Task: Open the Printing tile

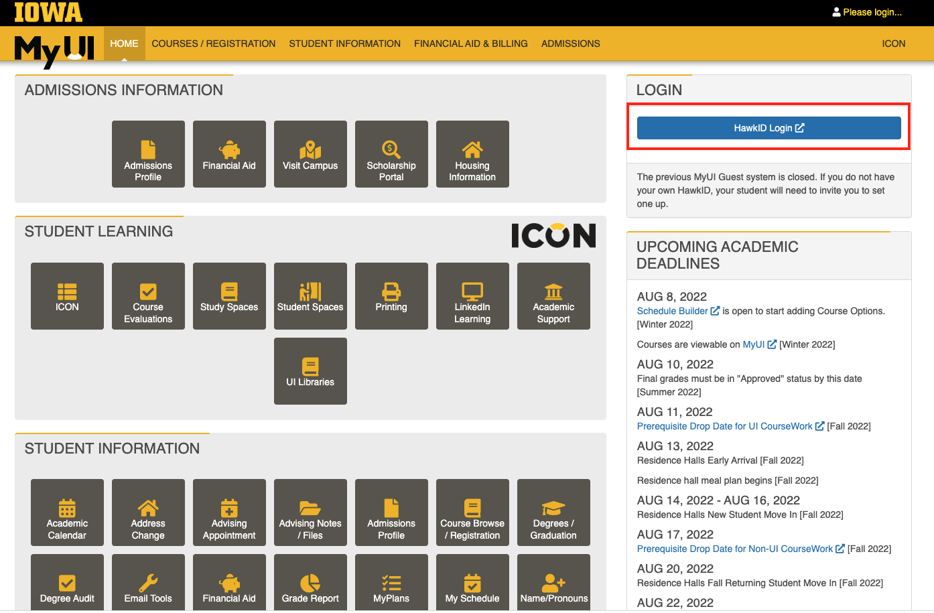Action: pos(391,296)
